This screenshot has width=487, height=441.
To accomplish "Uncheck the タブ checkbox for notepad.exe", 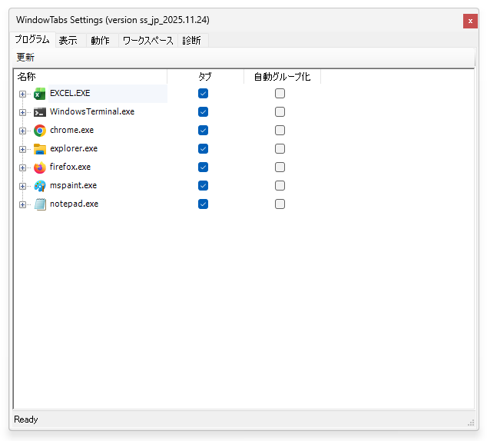I will click(x=204, y=204).
